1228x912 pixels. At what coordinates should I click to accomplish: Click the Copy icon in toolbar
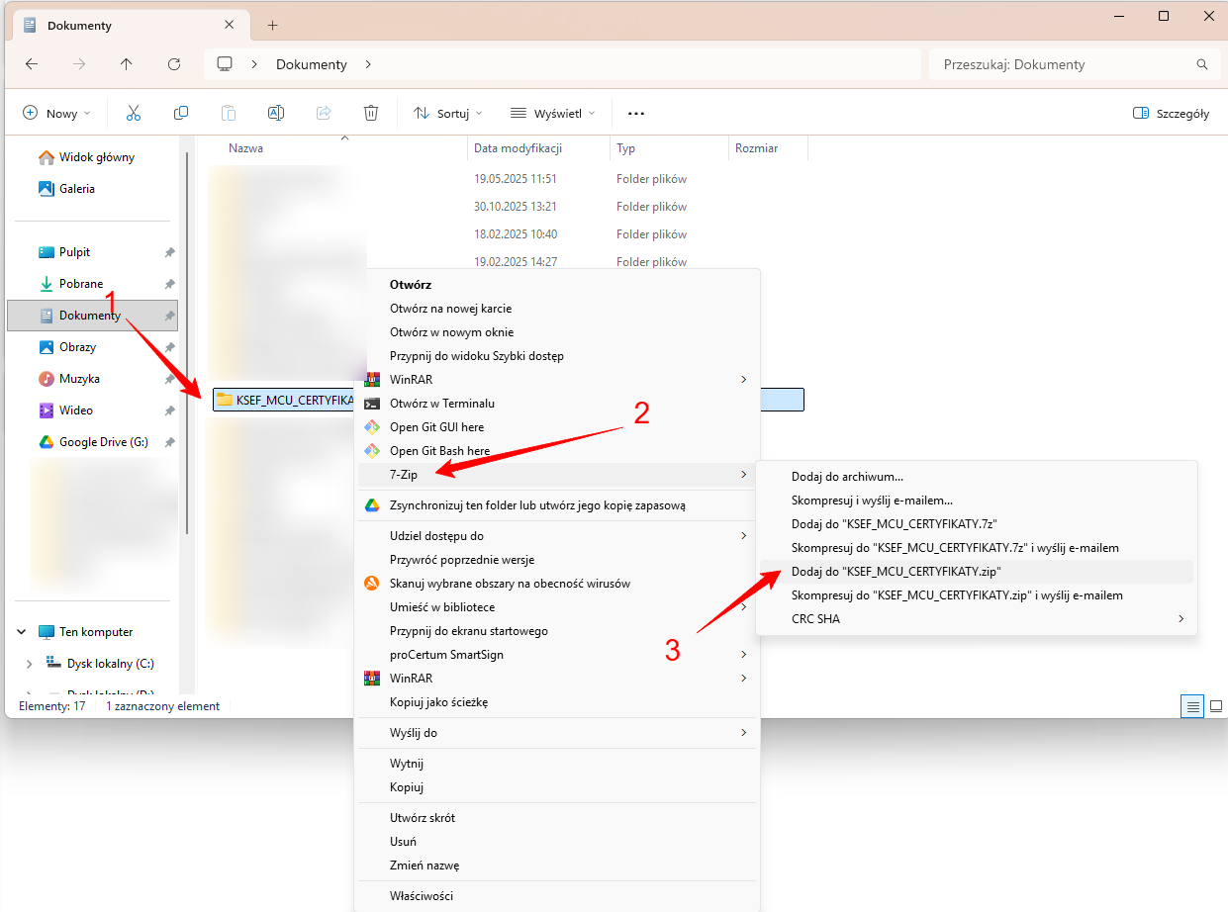tap(181, 113)
